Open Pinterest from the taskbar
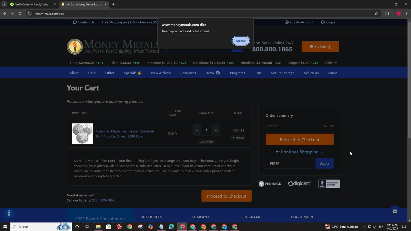This screenshot has height=231, width=411. 119,227
